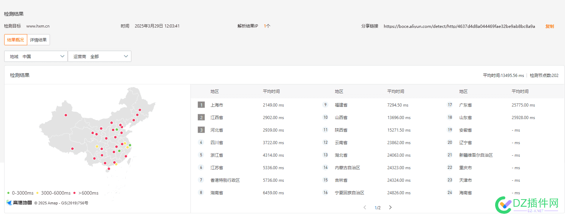
Task: Open the 运营商 全部 dropdown
Action: (100, 56)
